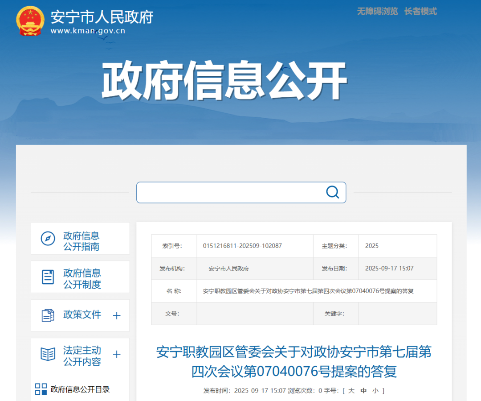Click the 浏览次数 count text
This screenshot has width=481, height=401.
pos(305,391)
